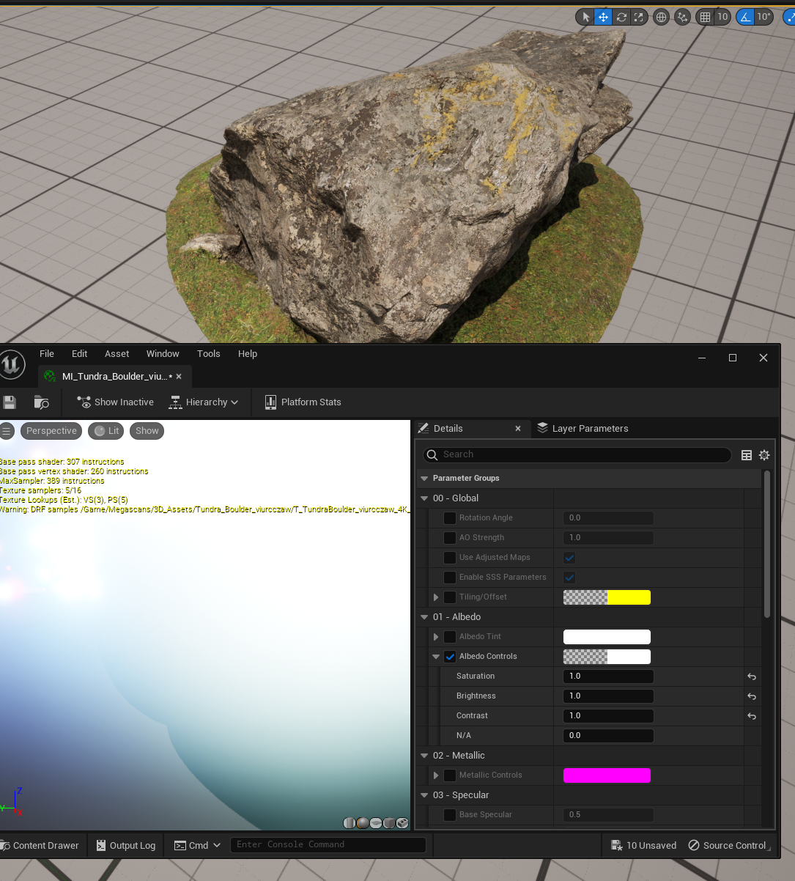Expand the Tiling/Offset parameter

[436, 597]
